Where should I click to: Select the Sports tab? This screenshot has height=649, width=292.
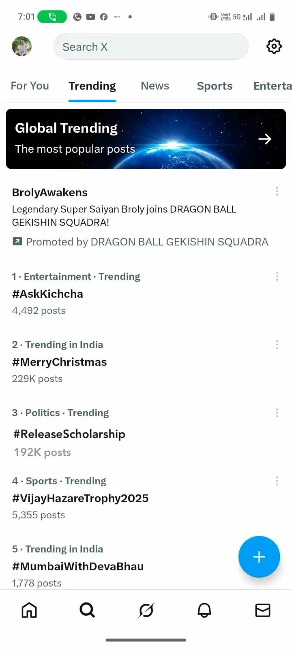(215, 86)
